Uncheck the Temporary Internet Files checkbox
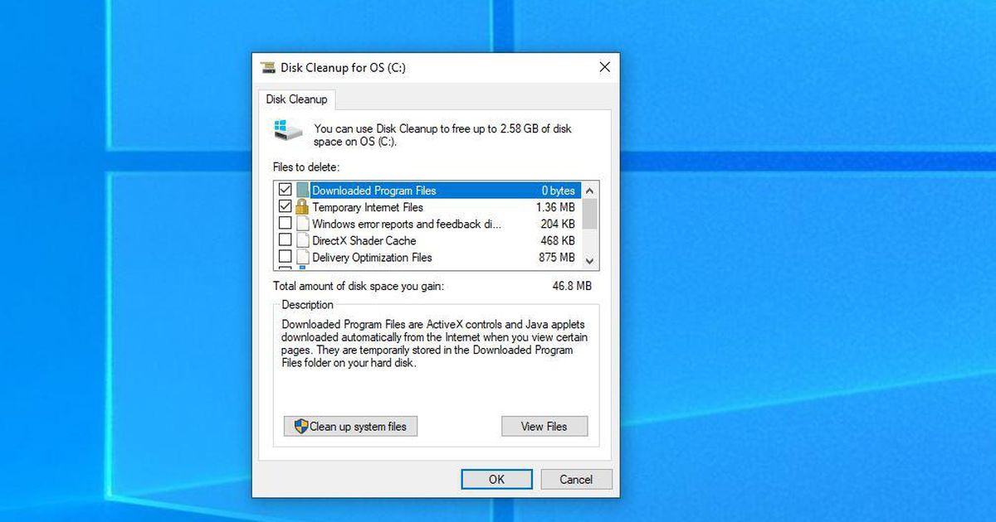This screenshot has width=996, height=522. coord(285,207)
